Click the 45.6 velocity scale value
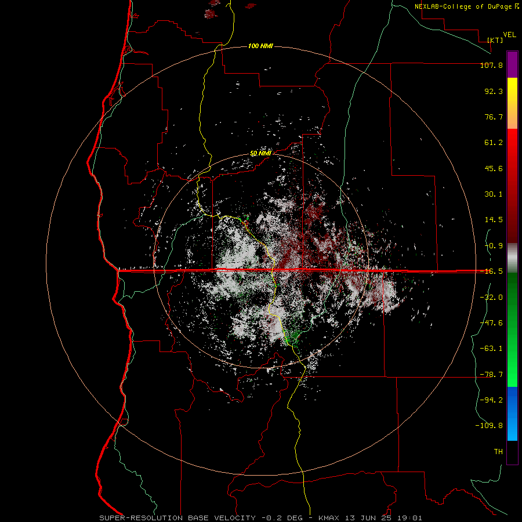This screenshot has height=522, width=522. tap(494, 168)
